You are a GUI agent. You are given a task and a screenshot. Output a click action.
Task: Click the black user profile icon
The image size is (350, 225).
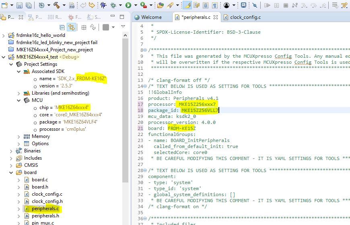click(x=226, y=5)
